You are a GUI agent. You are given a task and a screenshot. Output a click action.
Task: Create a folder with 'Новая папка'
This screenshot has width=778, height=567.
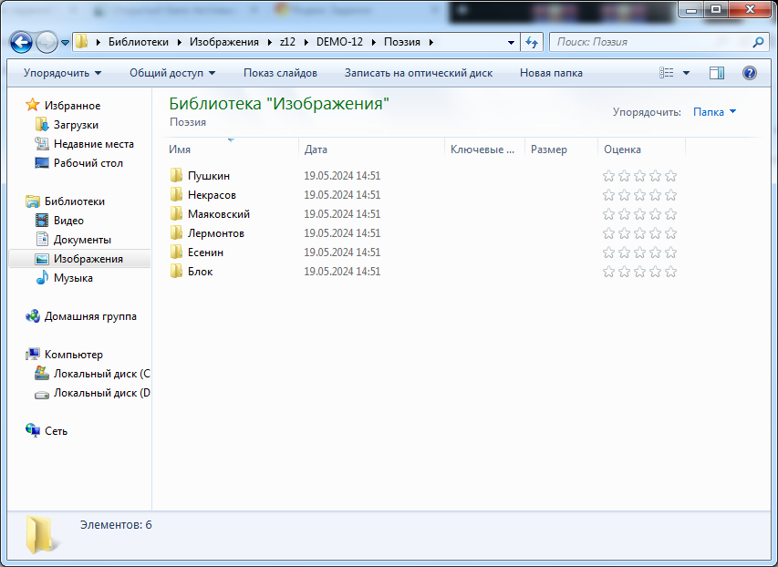(551, 73)
